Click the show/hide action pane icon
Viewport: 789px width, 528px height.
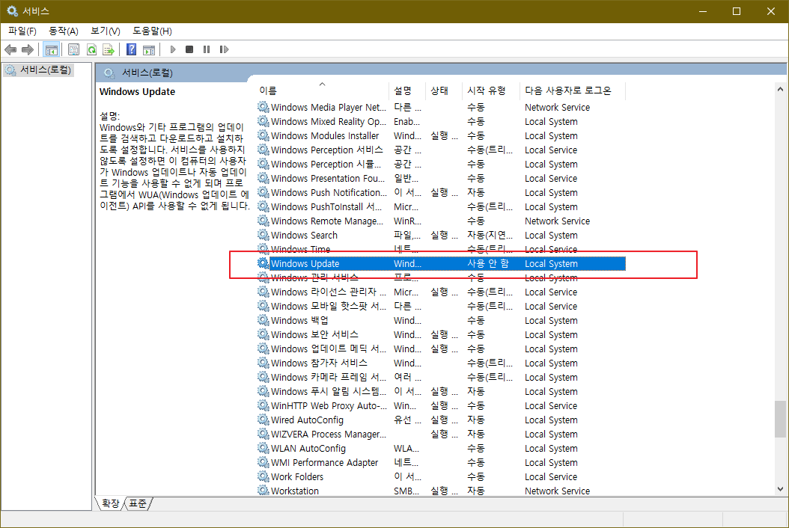click(x=149, y=49)
